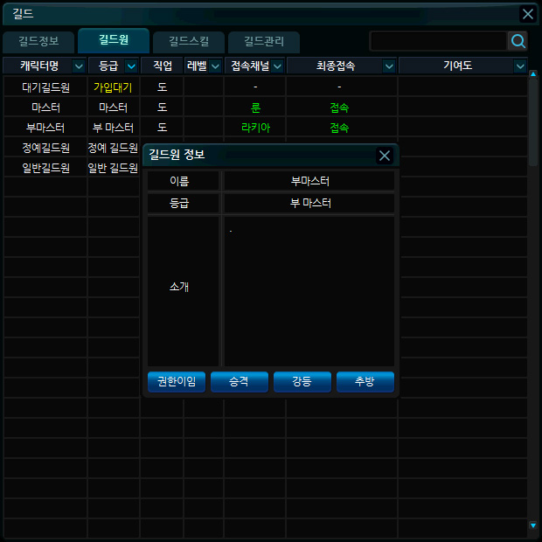The image size is (542, 542).
Task: Go to the 길드관리 tab
Action: (263, 42)
